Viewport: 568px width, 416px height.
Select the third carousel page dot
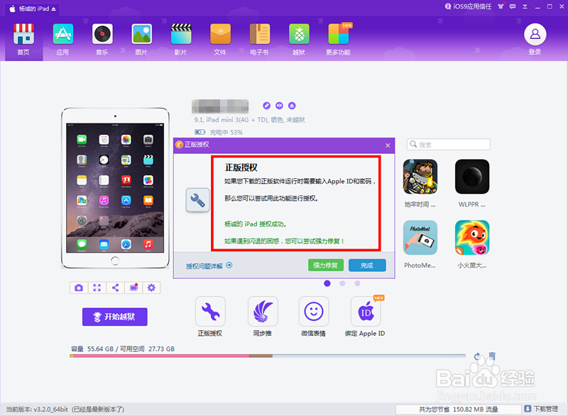(358, 283)
